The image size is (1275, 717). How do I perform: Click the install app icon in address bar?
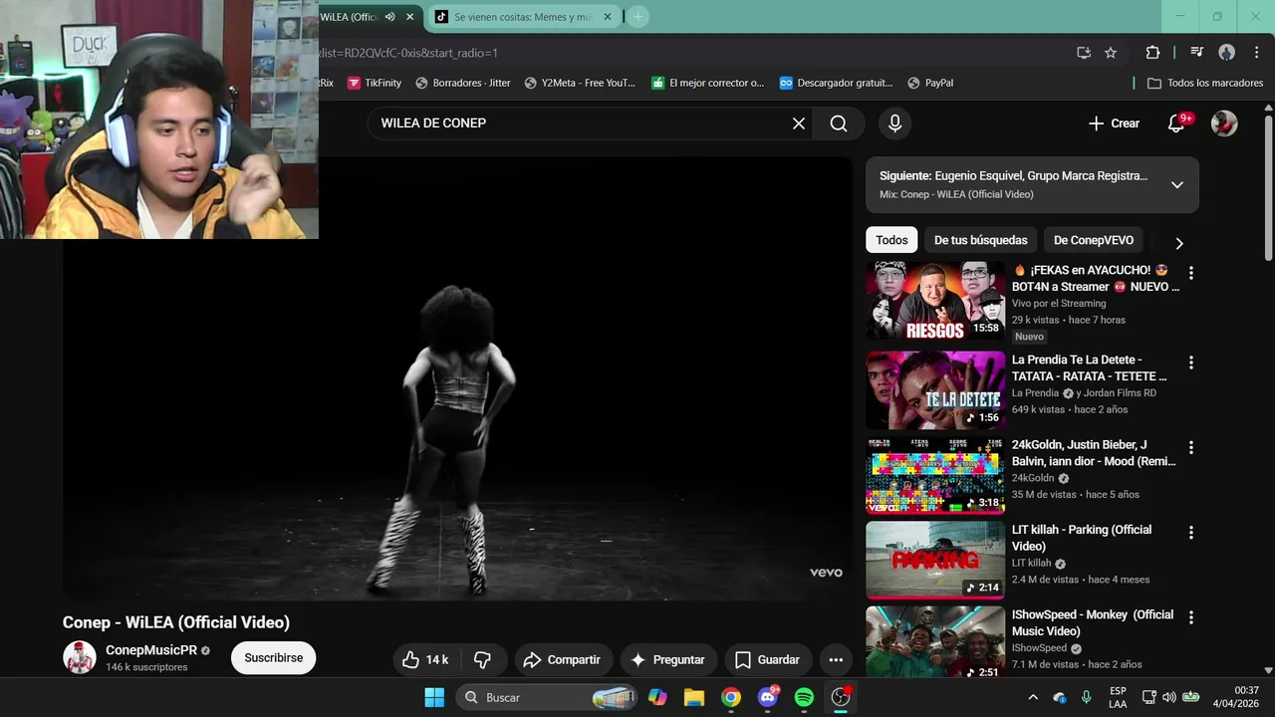tap(1084, 53)
